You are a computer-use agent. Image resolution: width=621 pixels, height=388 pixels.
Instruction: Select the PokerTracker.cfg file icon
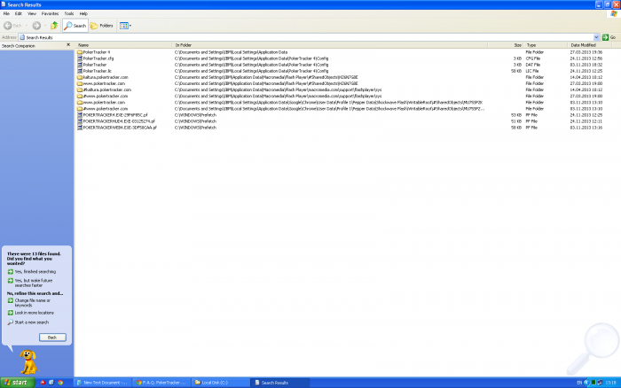point(80,58)
